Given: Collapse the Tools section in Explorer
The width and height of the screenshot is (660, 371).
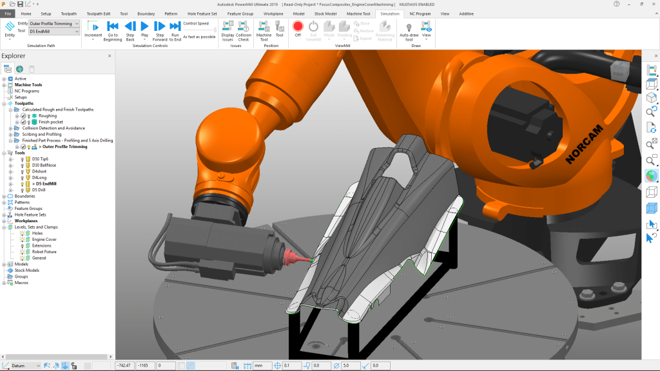Looking at the screenshot, I should point(4,153).
